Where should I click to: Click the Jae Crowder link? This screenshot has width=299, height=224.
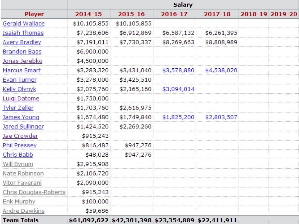(20, 136)
